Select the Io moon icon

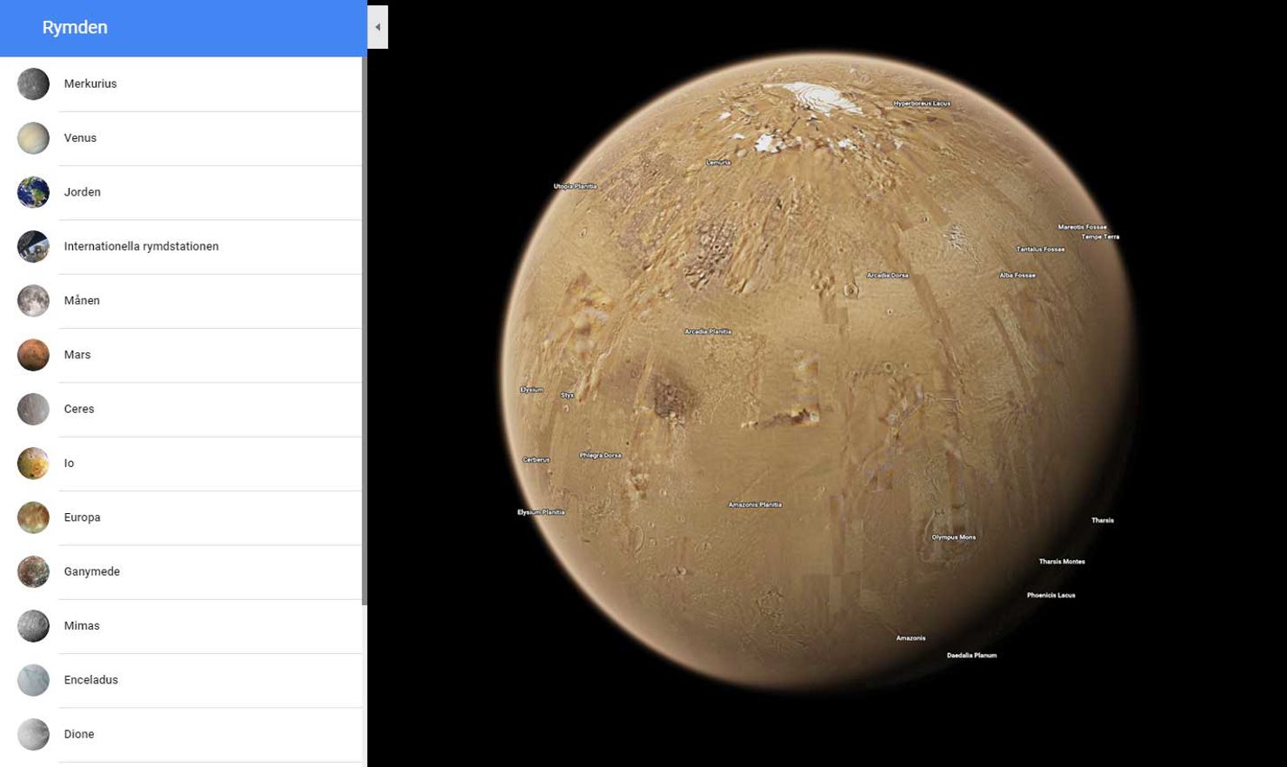point(33,463)
